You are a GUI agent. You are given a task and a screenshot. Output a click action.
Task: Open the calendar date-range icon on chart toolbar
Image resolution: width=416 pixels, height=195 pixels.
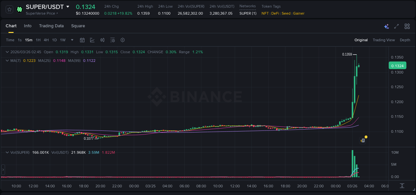[x=82, y=40]
